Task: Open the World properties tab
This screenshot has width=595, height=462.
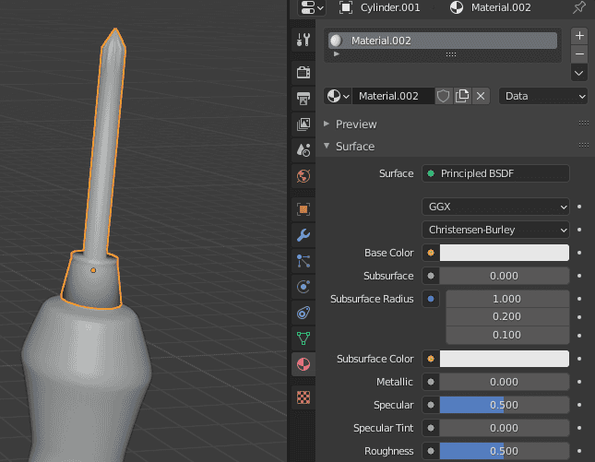Action: [303, 176]
